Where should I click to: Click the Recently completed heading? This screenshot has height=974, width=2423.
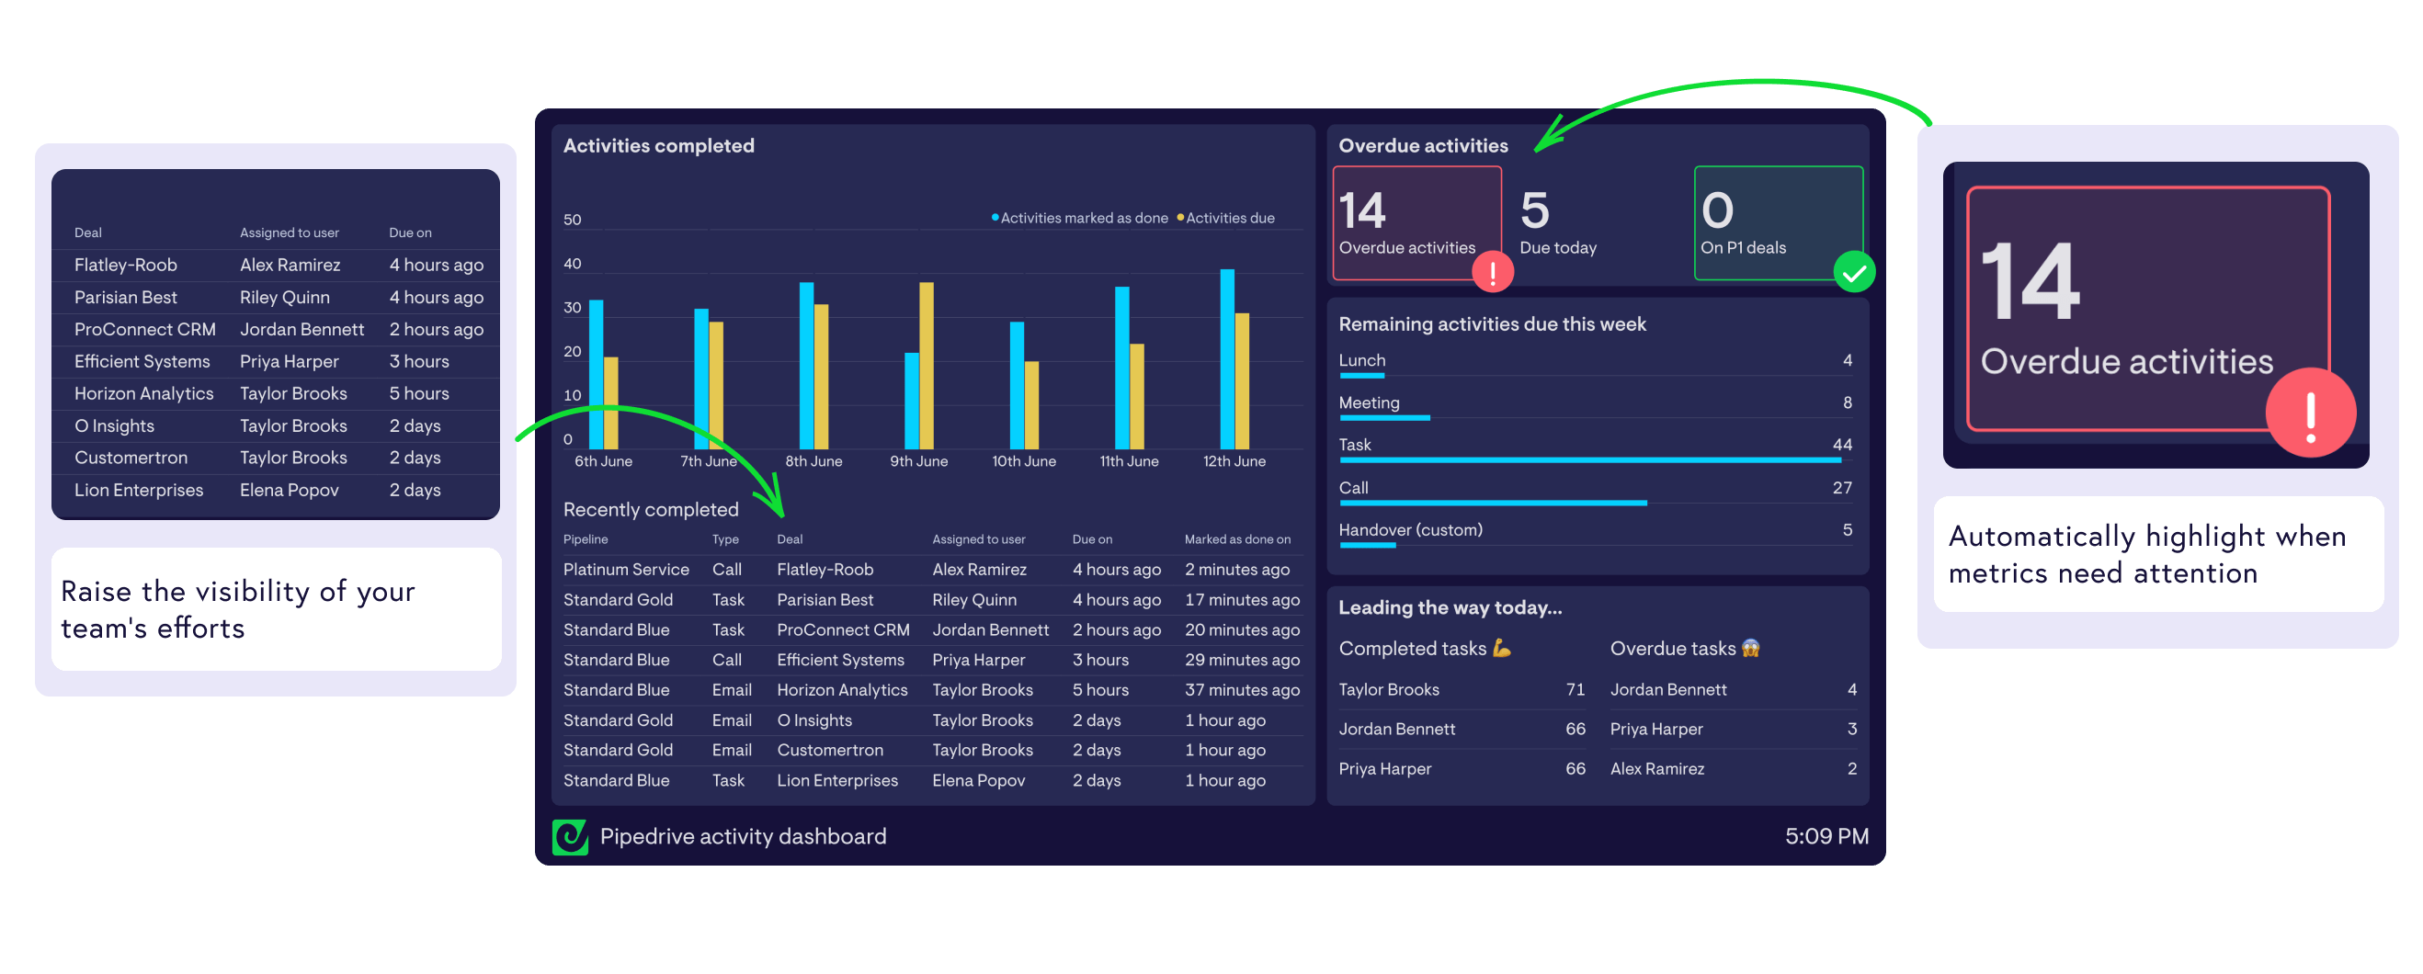point(651,511)
